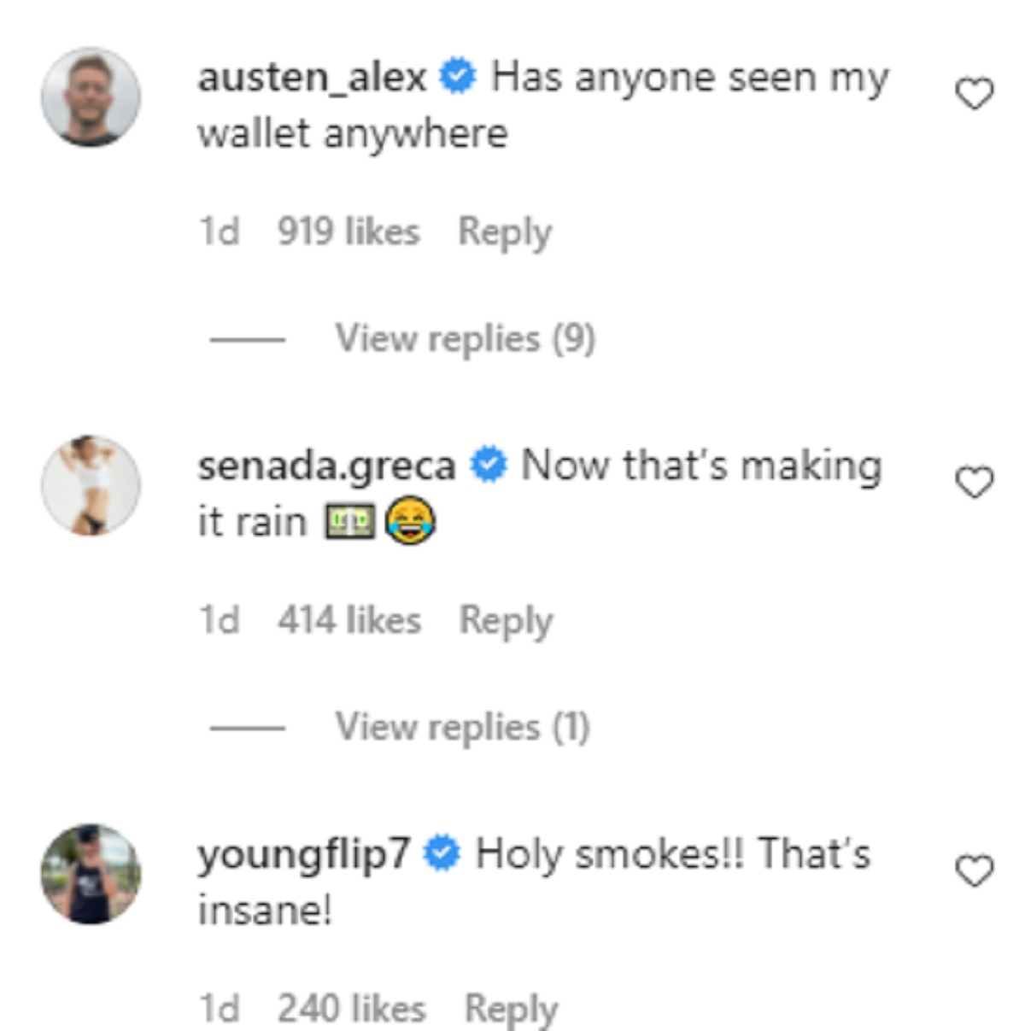Reply to austen_alex's comment
1025x1031 pixels.
click(x=505, y=232)
